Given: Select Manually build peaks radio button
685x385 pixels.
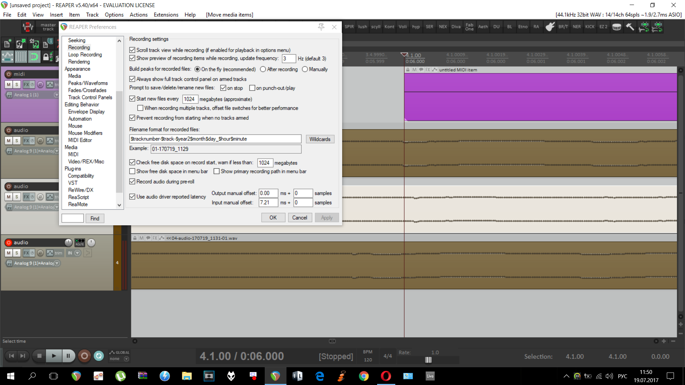Looking at the screenshot, I should [x=305, y=69].
